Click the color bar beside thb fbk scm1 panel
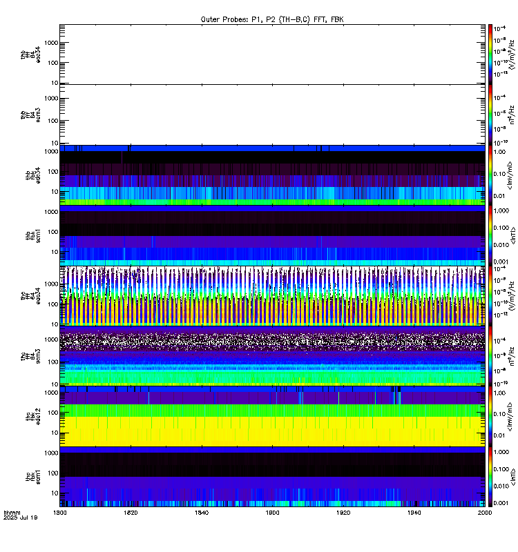Viewport: 518px width, 552px height. click(490, 235)
